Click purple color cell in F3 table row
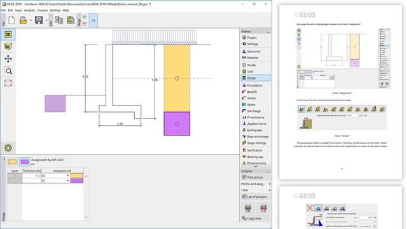This screenshot has width=407, height=229. click(x=77, y=181)
